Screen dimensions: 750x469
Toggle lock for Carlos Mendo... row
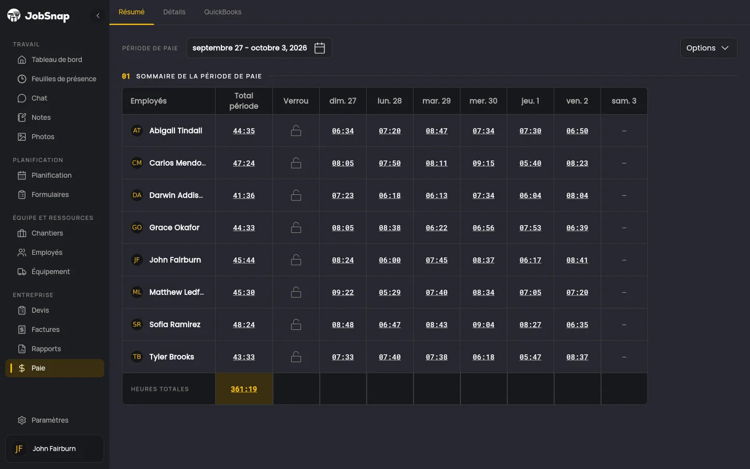(x=296, y=163)
